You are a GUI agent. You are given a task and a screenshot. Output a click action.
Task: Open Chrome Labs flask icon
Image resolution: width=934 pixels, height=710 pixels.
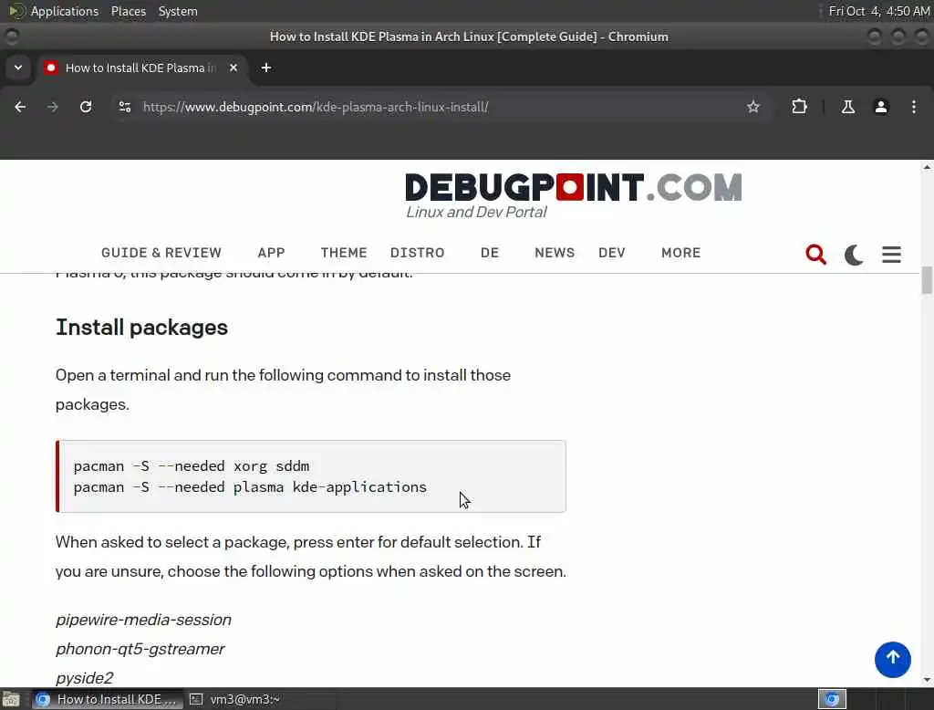point(847,107)
